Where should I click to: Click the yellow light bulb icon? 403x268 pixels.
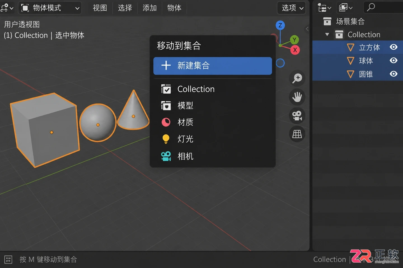click(x=166, y=139)
